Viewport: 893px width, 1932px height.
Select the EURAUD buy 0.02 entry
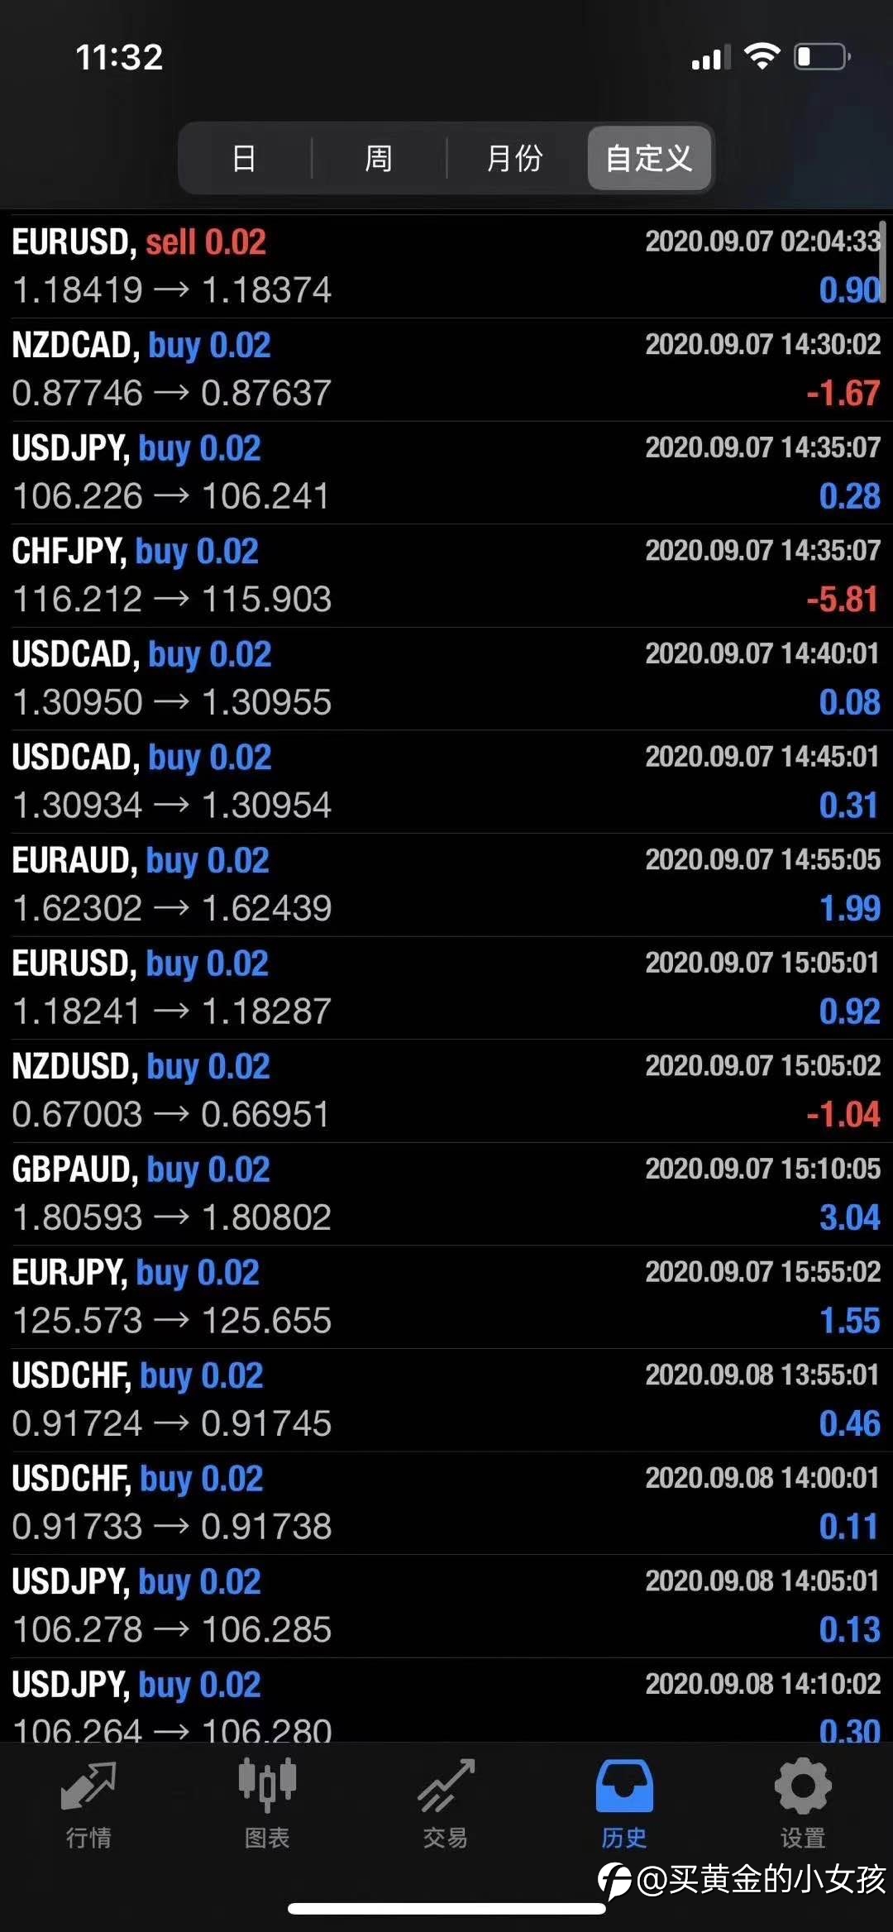446,885
